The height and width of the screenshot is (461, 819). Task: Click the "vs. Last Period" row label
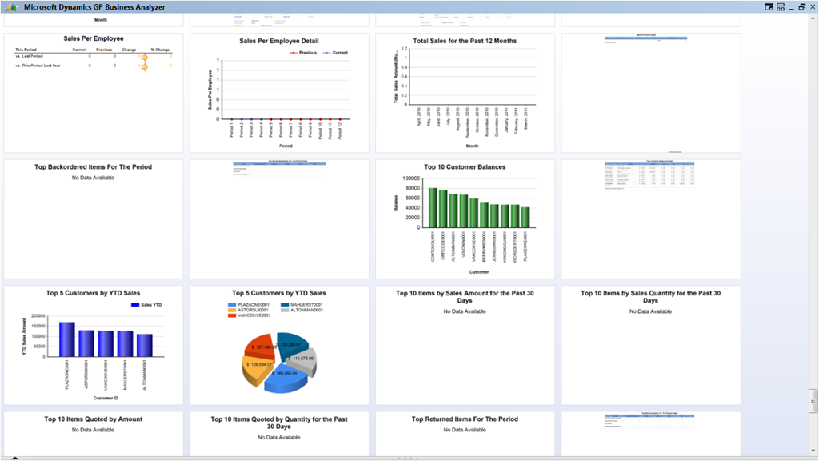(30, 56)
